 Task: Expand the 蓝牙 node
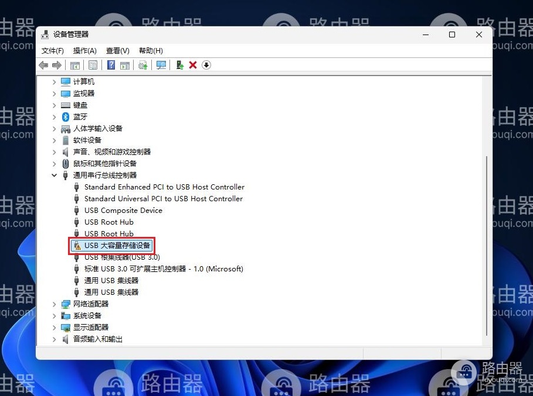[54, 117]
